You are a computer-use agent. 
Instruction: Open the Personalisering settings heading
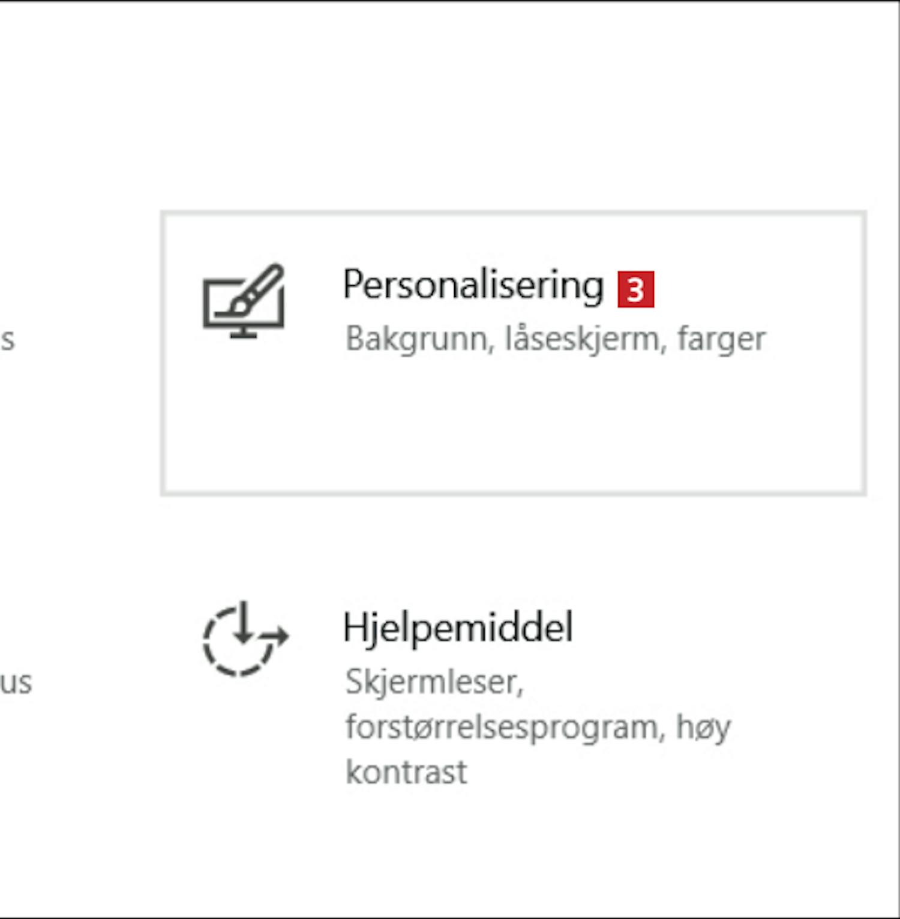coord(473,286)
